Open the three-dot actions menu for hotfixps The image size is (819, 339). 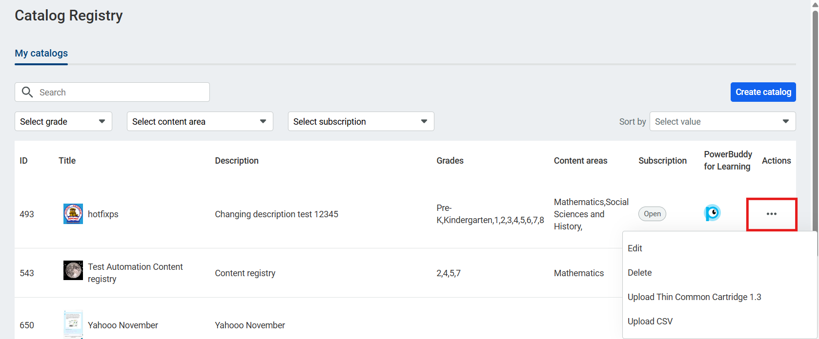click(771, 214)
